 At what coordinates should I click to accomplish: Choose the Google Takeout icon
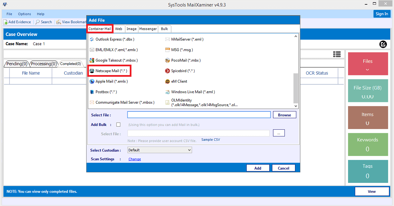click(92, 60)
